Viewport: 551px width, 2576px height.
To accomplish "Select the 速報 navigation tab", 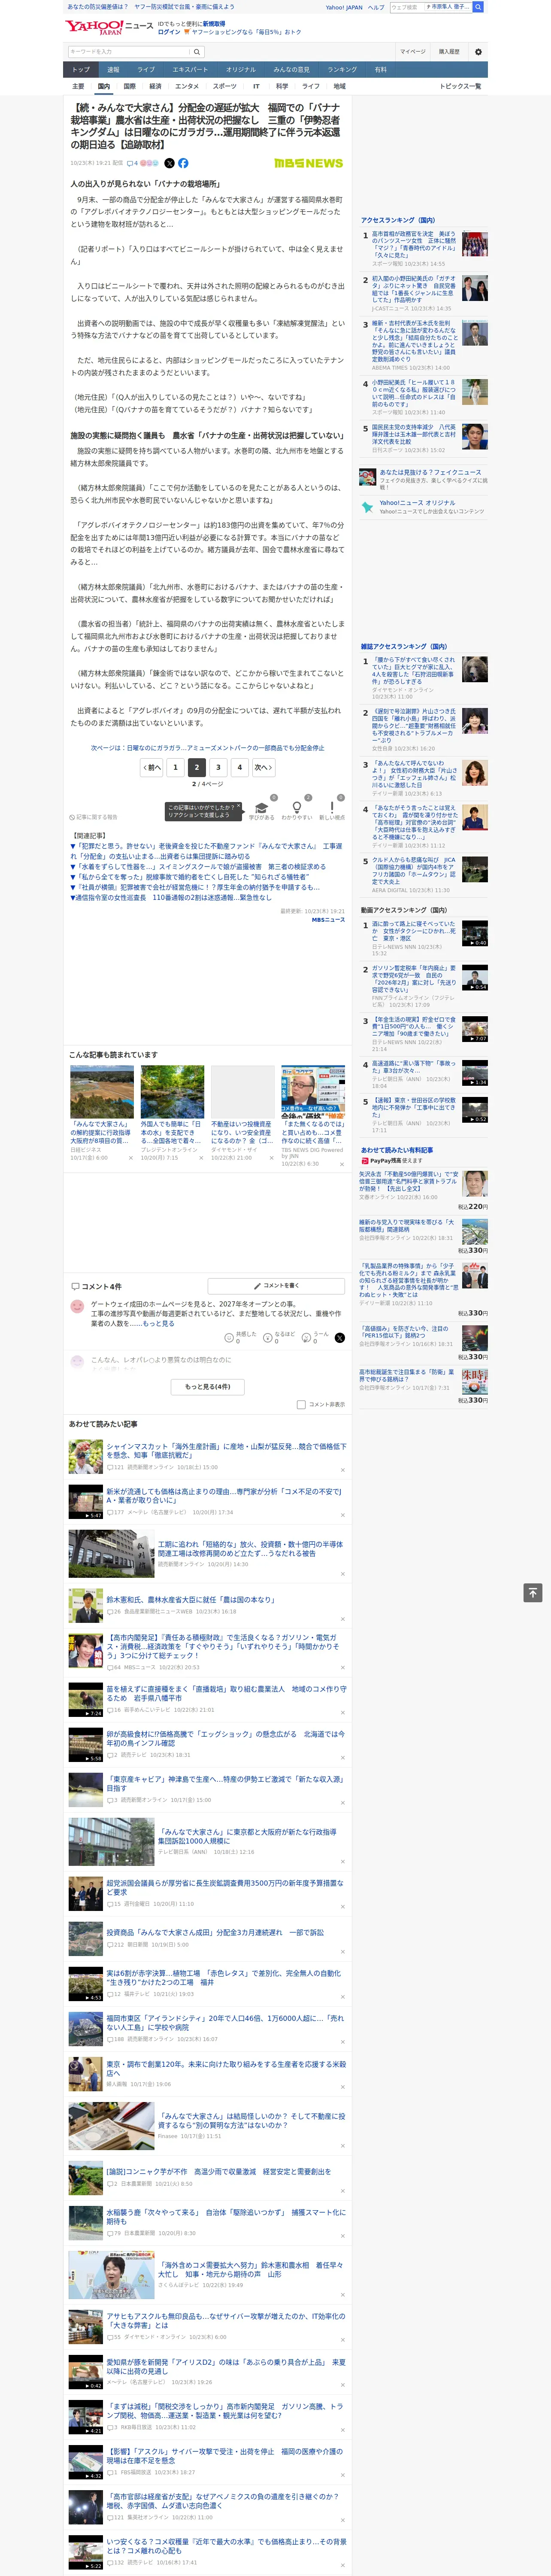I will coord(113,70).
